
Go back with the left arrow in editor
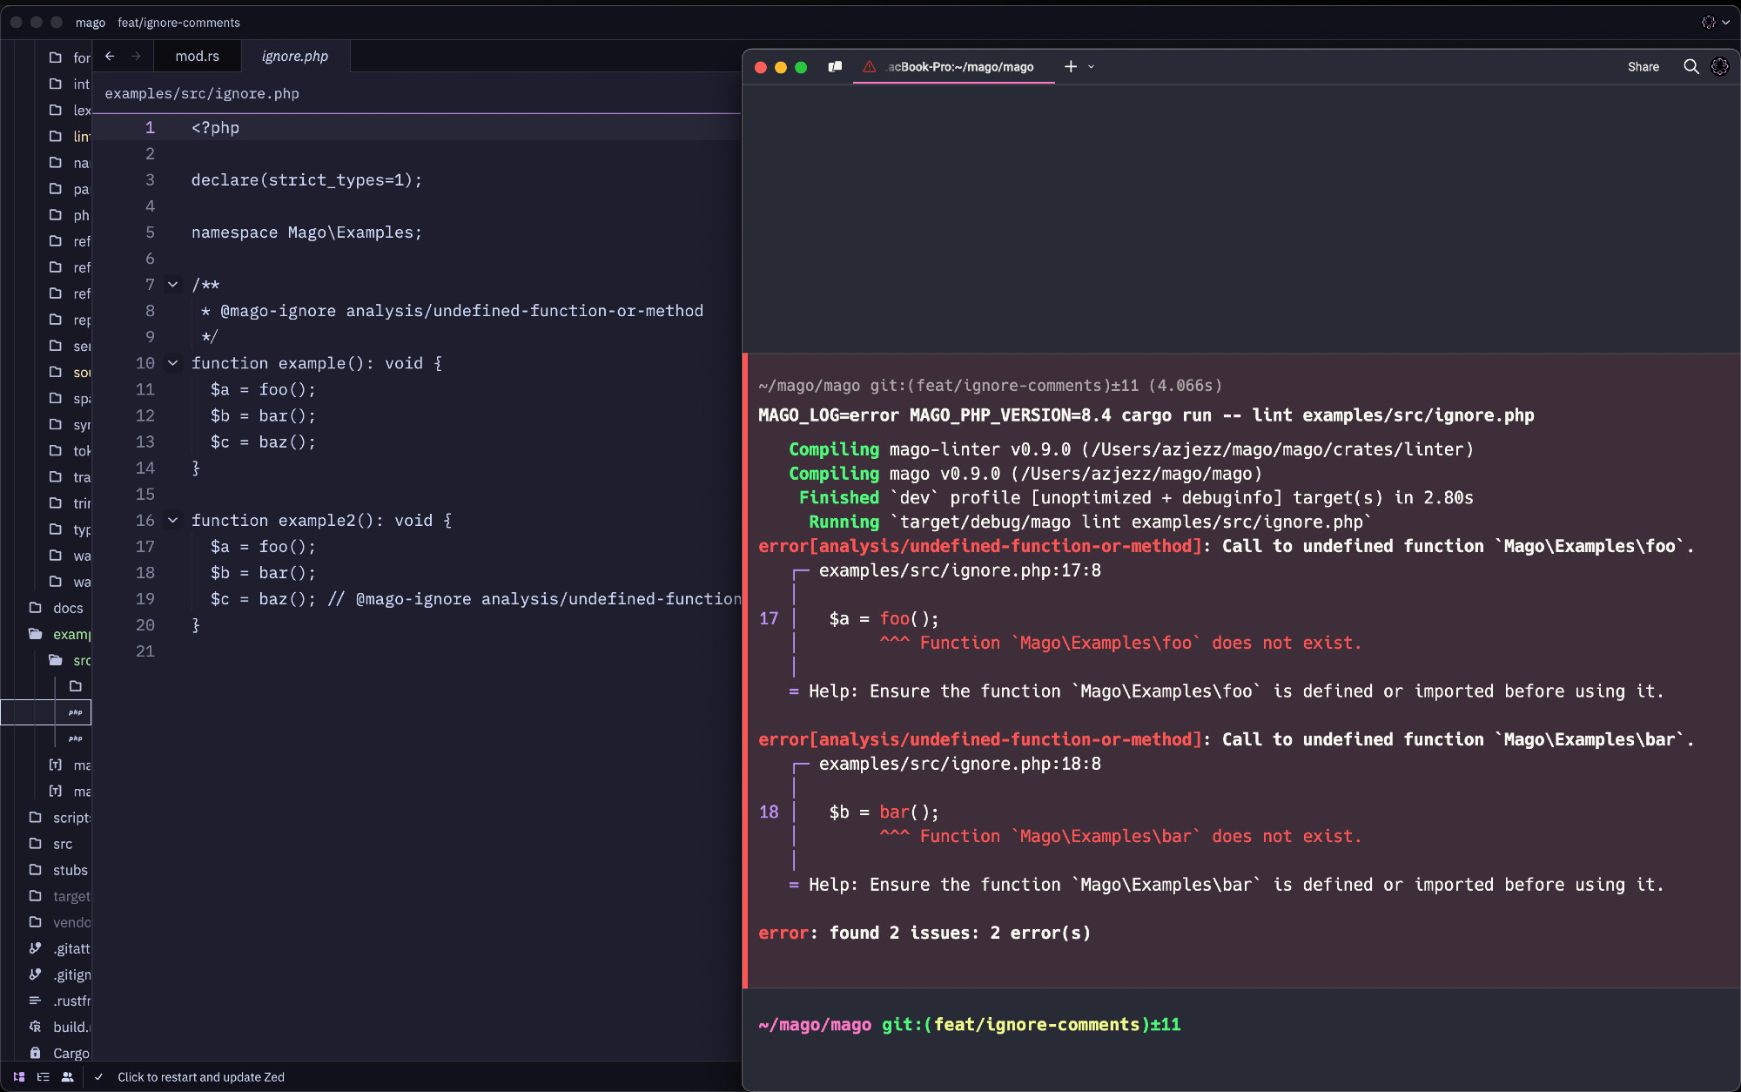coord(110,56)
